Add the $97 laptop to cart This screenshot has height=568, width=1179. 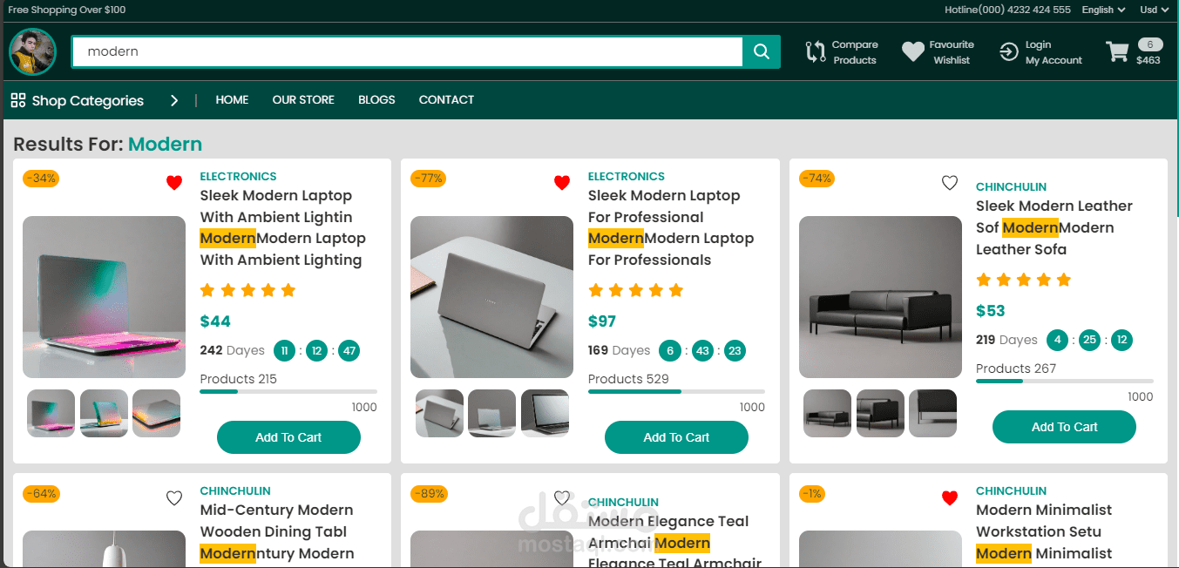[x=676, y=437]
